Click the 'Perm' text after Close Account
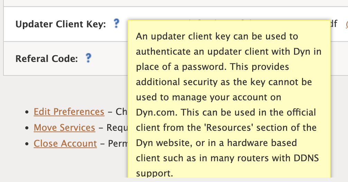The image size is (348, 182). click(x=118, y=144)
